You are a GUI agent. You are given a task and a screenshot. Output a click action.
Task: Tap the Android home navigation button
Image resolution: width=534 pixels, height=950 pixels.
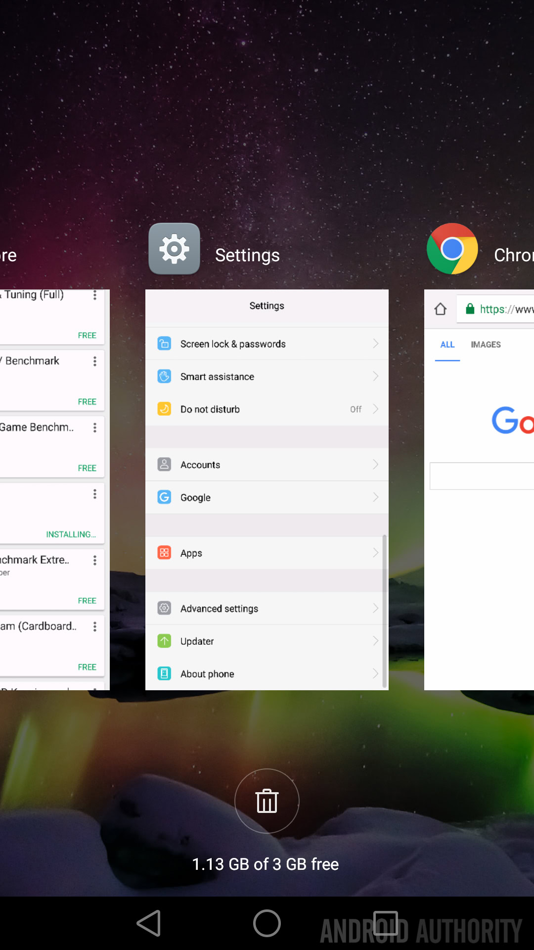click(x=267, y=923)
